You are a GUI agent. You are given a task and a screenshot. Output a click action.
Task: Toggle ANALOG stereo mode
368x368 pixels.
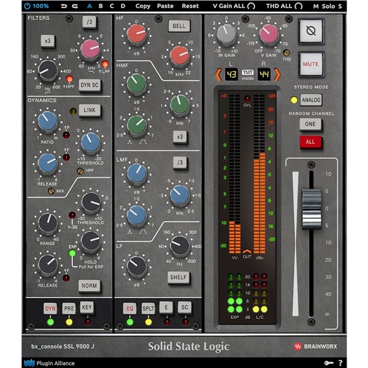pos(311,100)
